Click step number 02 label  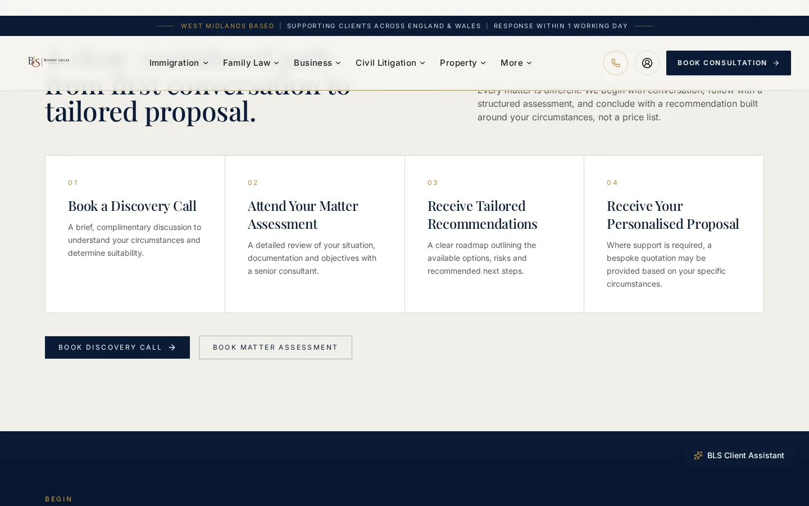coord(253,183)
